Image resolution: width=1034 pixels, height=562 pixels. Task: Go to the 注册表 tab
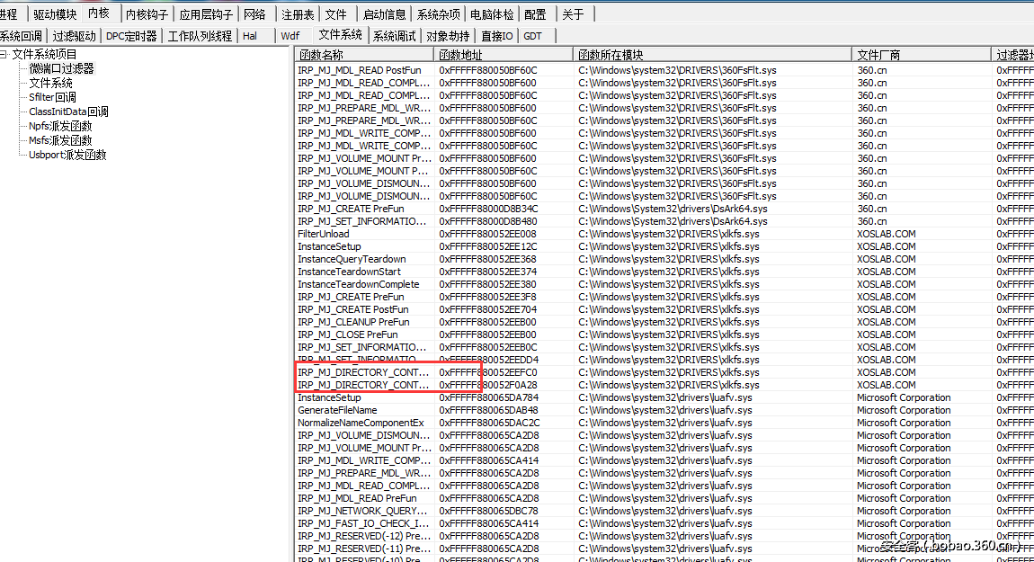[298, 14]
